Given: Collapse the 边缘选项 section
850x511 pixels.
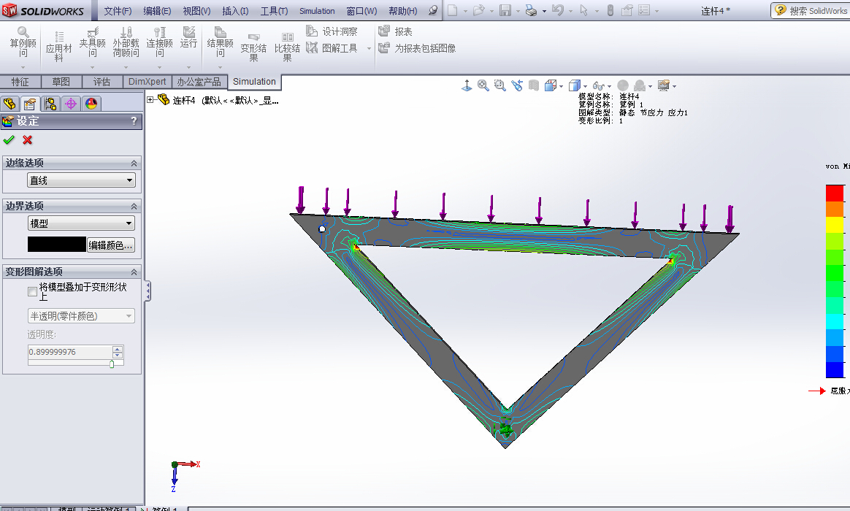Looking at the screenshot, I should [134, 163].
